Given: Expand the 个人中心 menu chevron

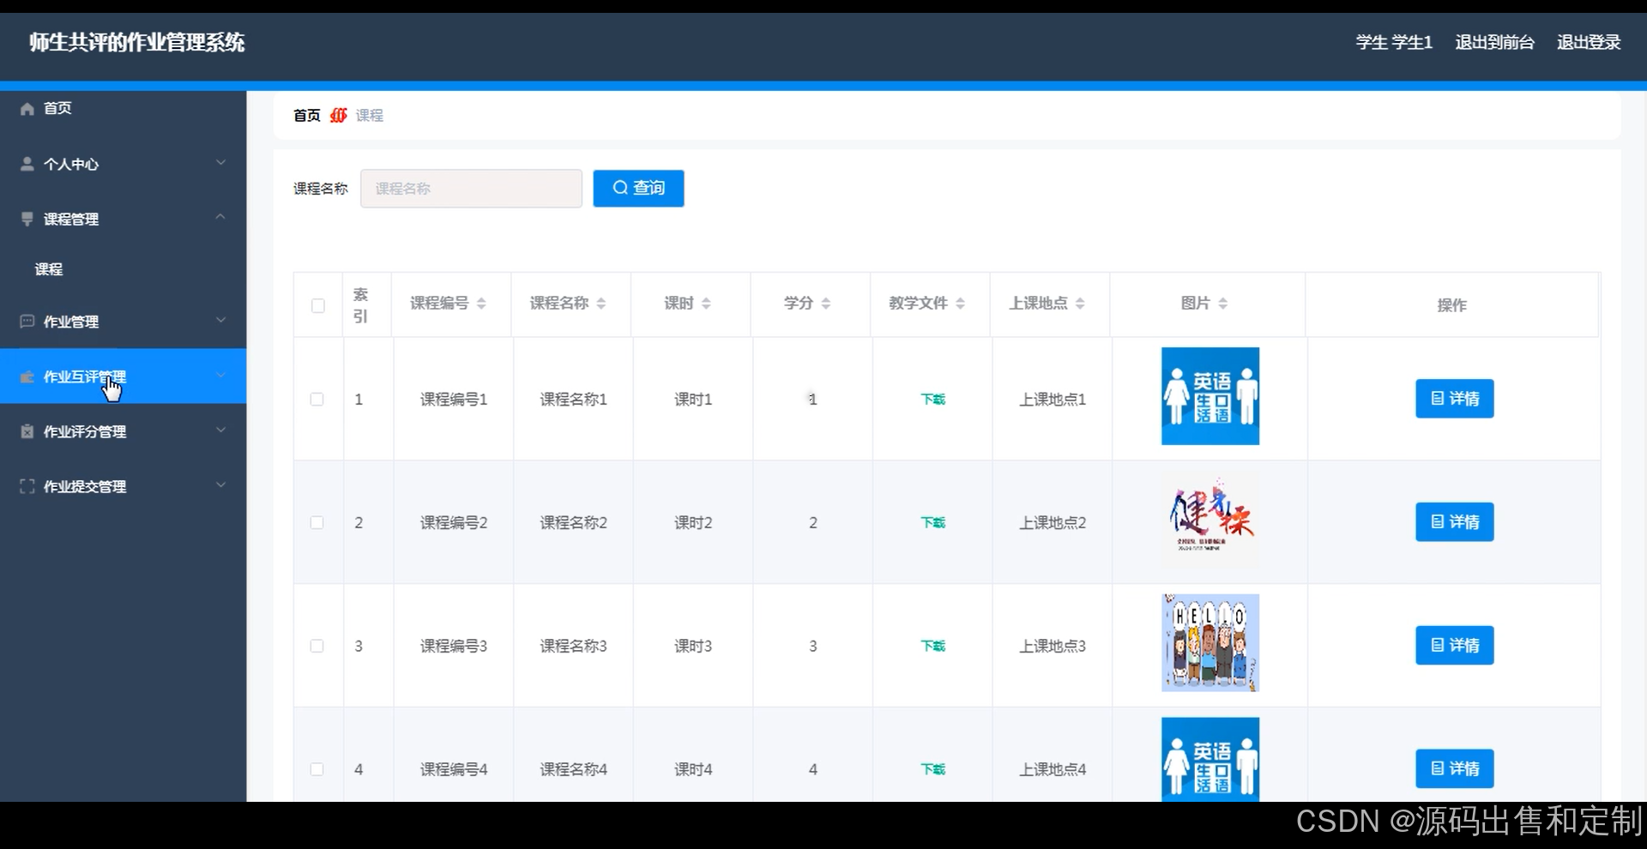Looking at the screenshot, I should pos(220,162).
